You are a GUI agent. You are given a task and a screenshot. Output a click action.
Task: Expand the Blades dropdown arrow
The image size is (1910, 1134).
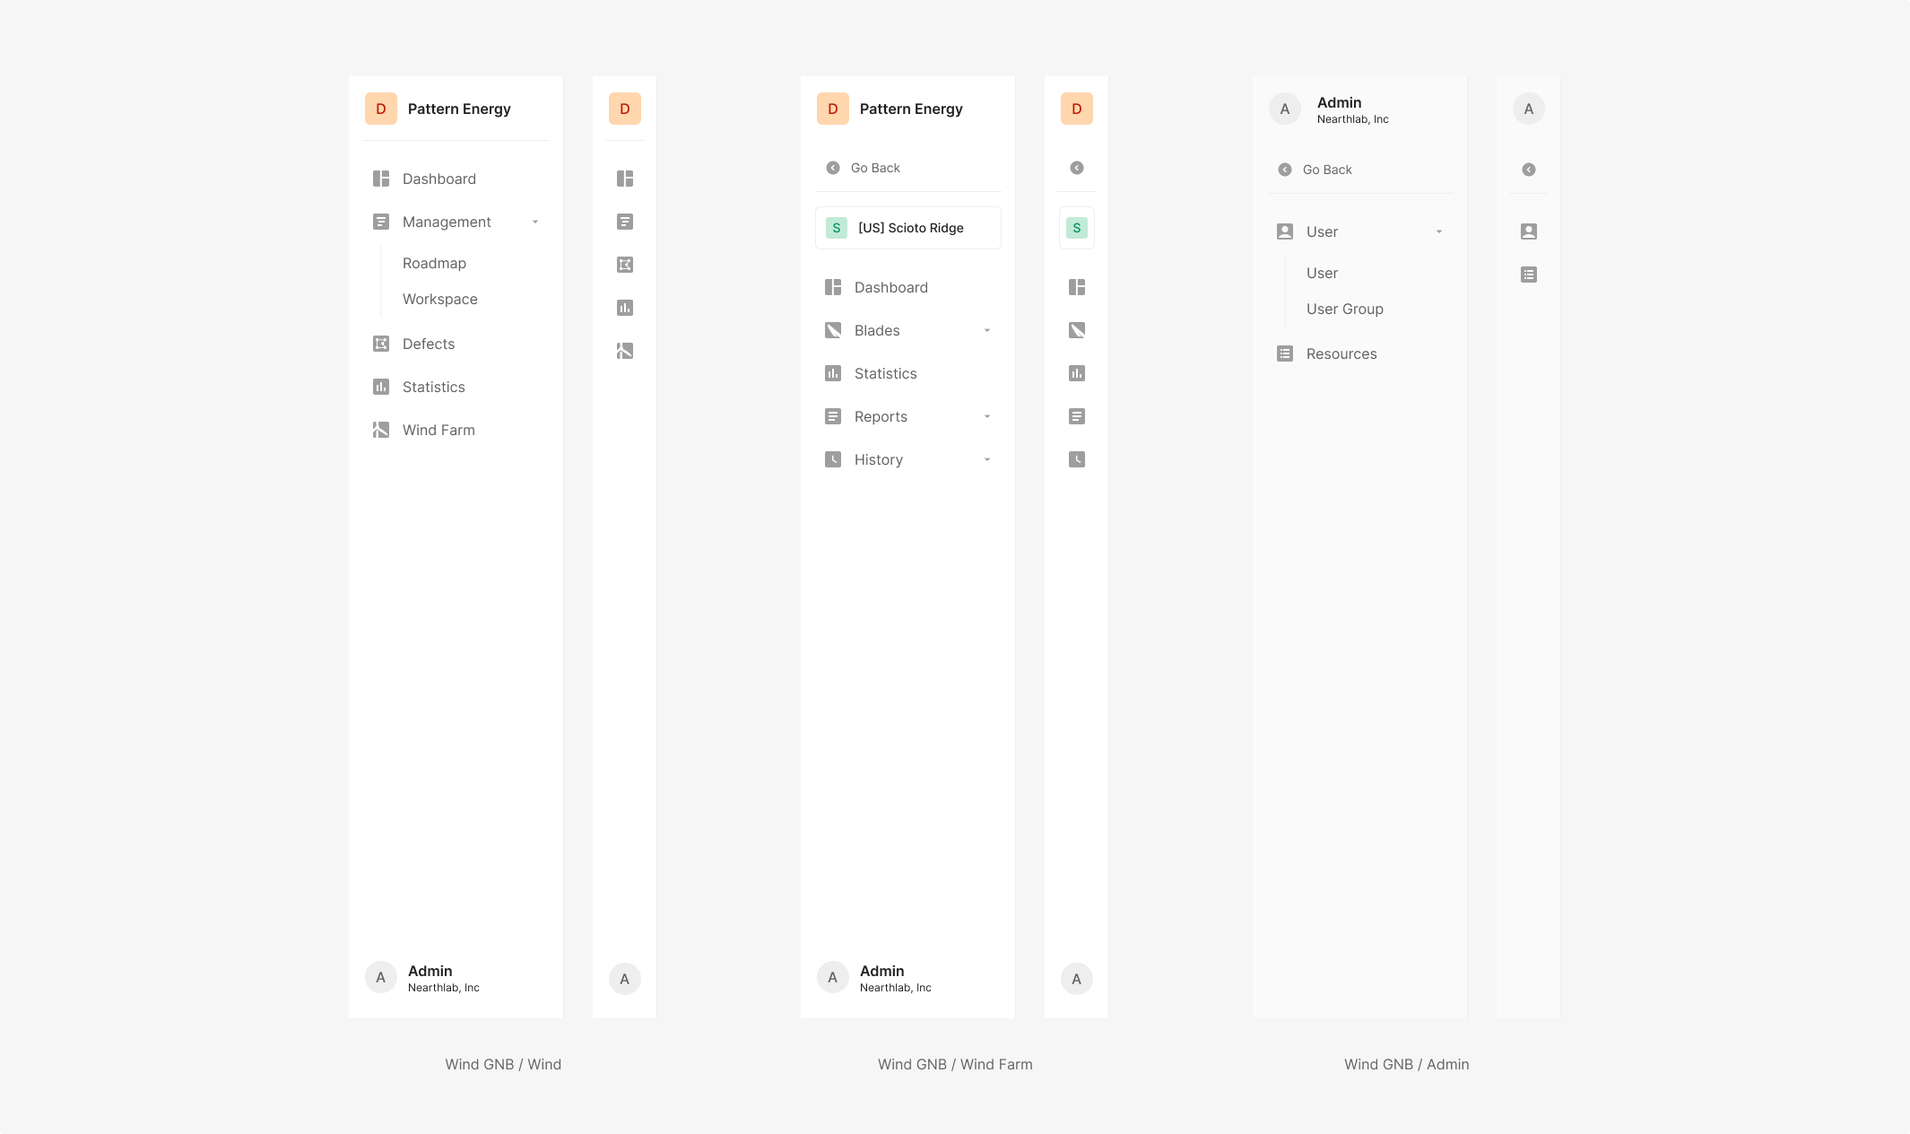coord(987,330)
